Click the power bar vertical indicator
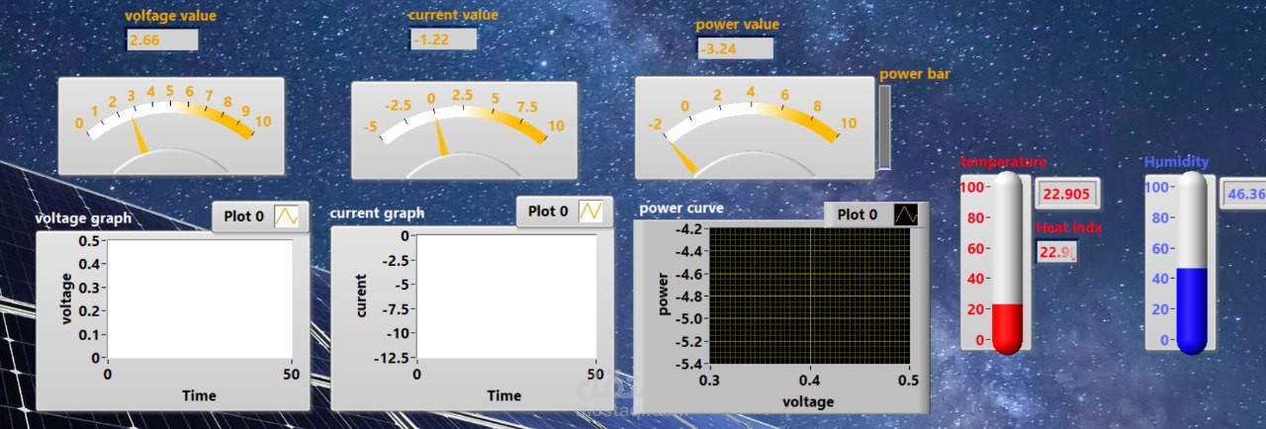 [885, 127]
